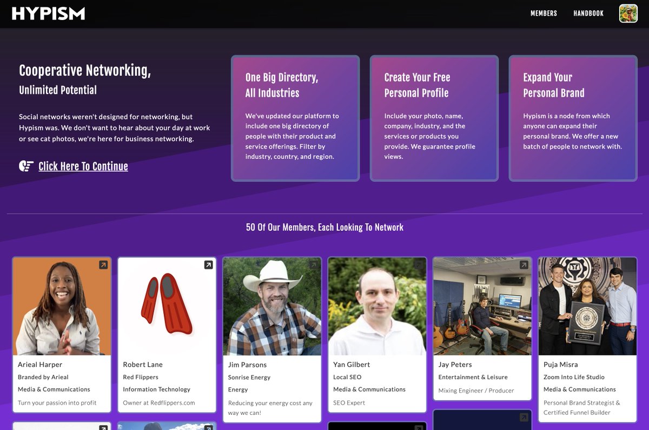The image size is (649, 430).
Task: Click Sonrise Energy company text
Action: [249, 377]
